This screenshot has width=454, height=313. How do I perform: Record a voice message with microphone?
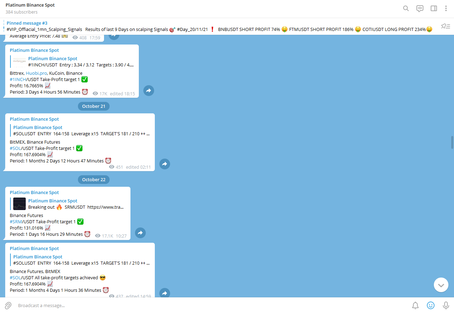point(446,305)
